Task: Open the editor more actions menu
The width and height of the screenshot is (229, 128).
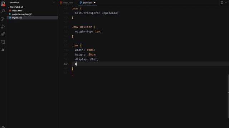Action: coord(226,2)
